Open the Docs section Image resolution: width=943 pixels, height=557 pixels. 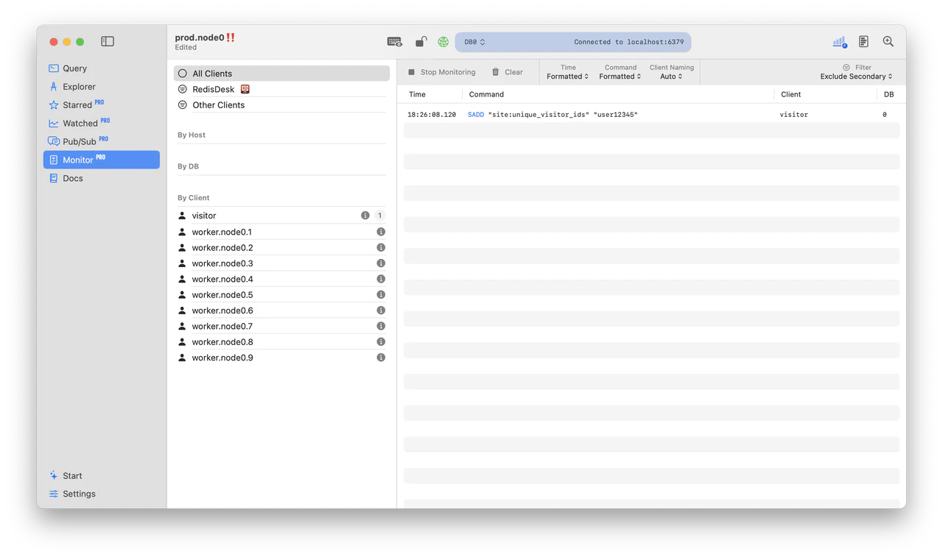point(71,178)
